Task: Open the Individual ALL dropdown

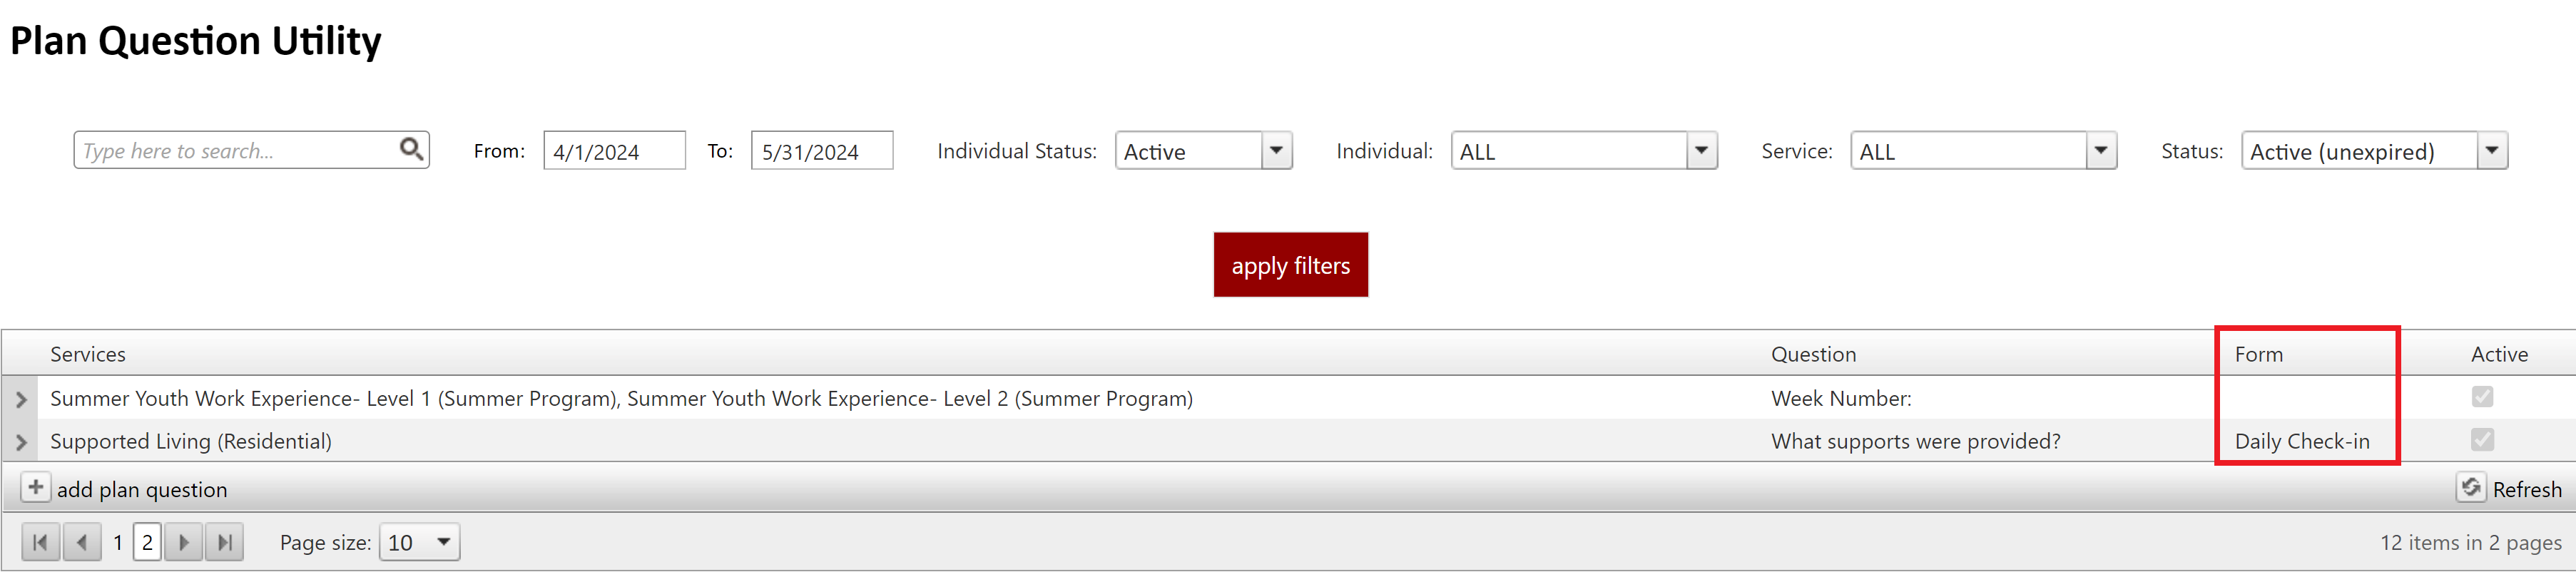Action: pos(1701,150)
